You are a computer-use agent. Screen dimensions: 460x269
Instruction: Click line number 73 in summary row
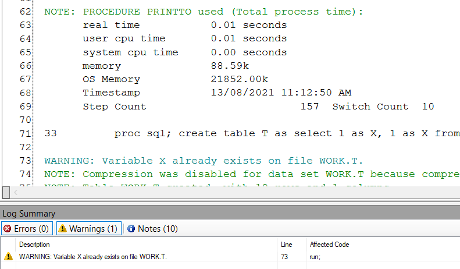285,256
